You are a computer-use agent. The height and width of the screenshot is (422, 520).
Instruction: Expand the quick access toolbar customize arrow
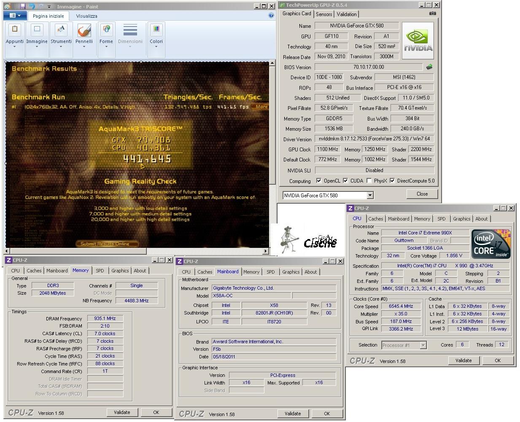pyautogui.click(x=49, y=7)
